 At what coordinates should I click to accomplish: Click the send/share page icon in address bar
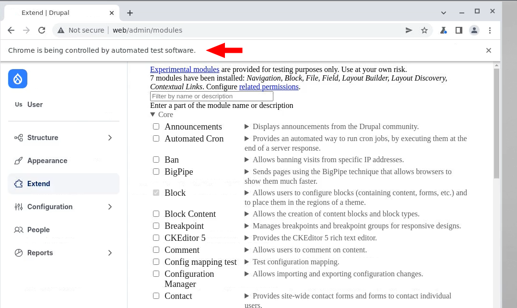point(409,30)
